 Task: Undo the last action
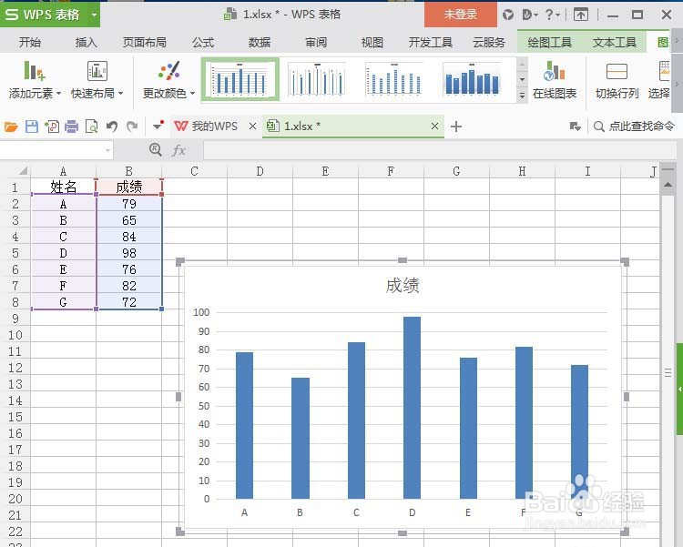[112, 127]
